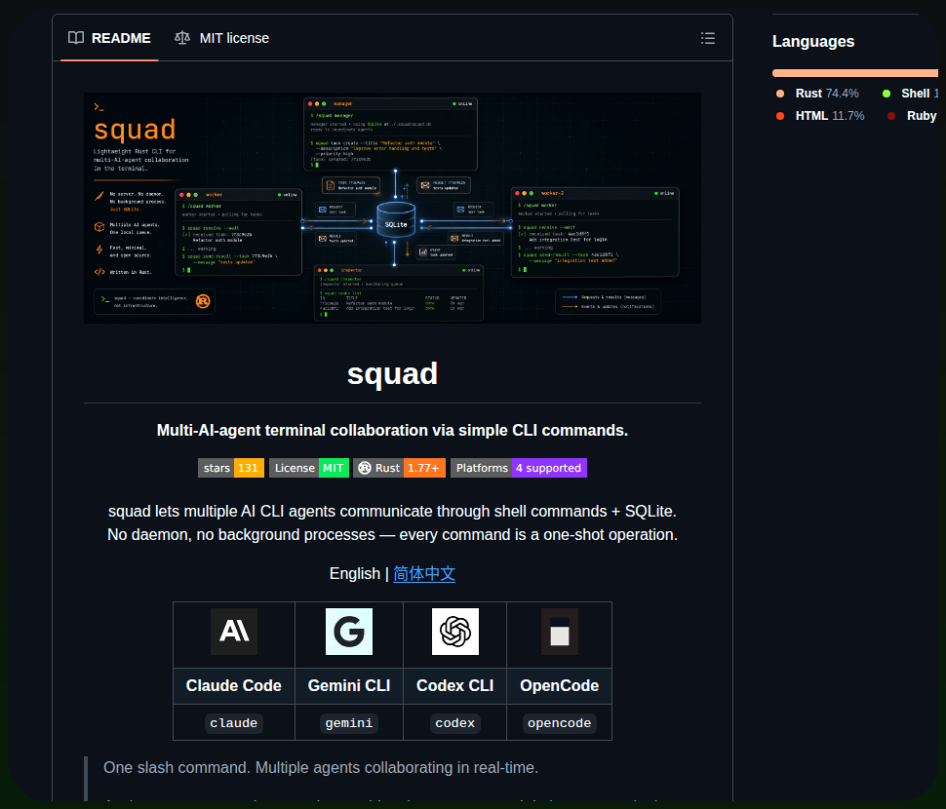Click the Rust gear icon in badge
This screenshot has height=809, width=946.
(x=365, y=468)
